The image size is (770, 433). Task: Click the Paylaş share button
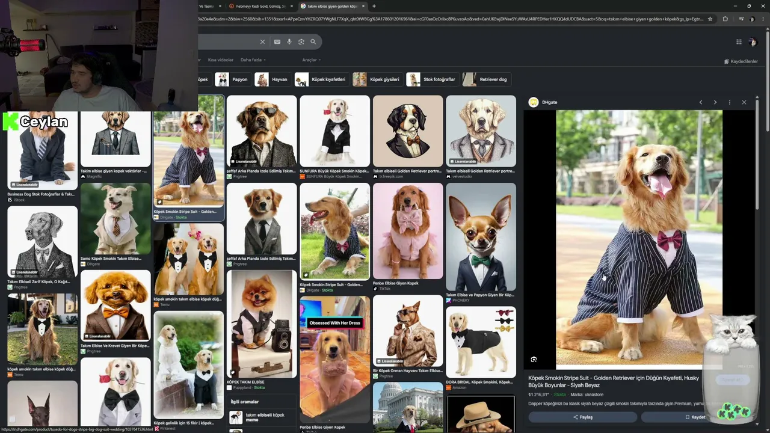[x=582, y=417]
